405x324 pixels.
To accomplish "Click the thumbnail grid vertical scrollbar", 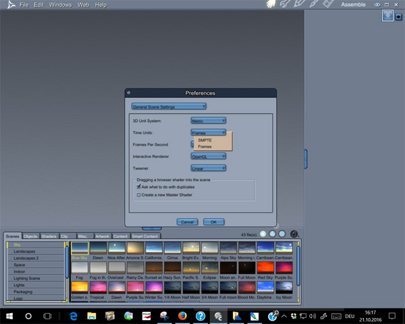I will [x=298, y=266].
